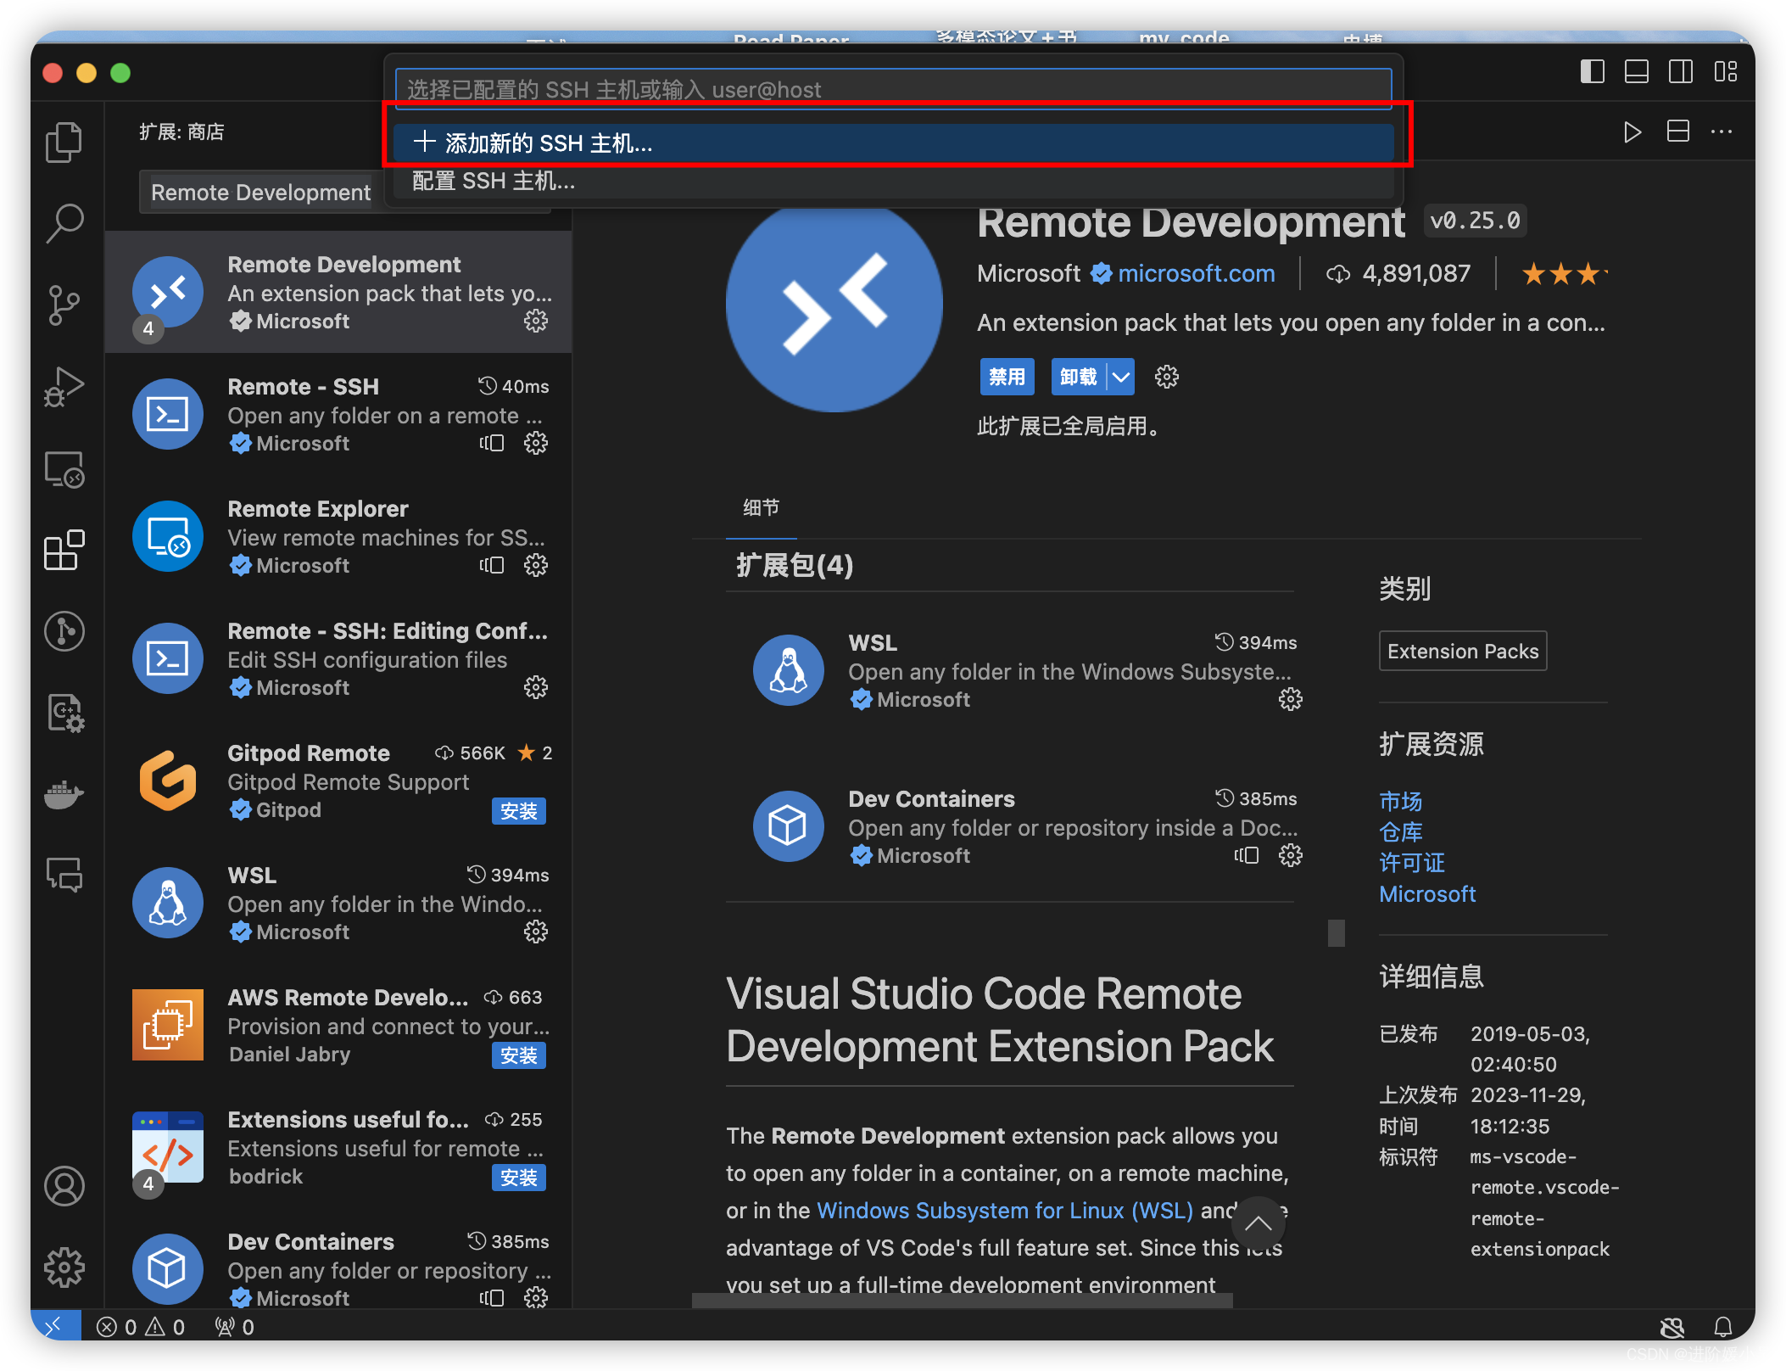The height and width of the screenshot is (1371, 1786).
Task: Click the readme vertical scrollbar thumb
Action: tap(1336, 933)
